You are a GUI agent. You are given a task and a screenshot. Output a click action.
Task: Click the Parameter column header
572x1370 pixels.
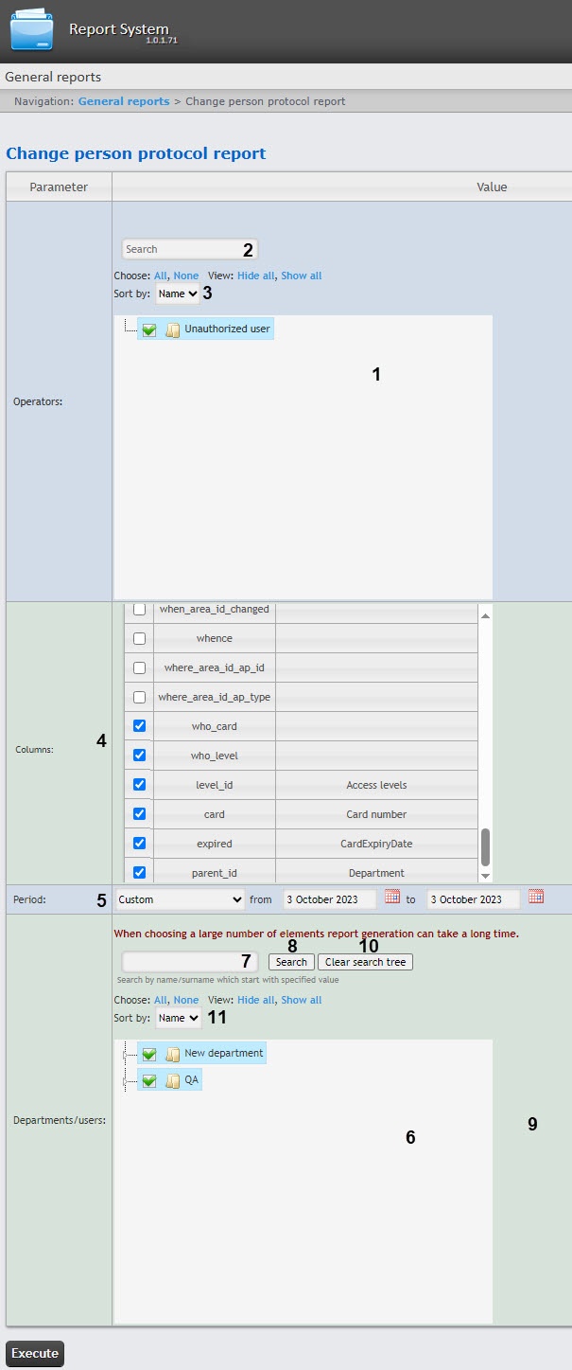click(x=59, y=187)
